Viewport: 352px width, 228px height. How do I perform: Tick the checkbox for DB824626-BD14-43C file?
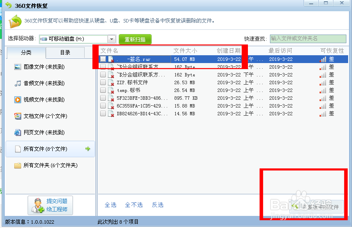coord(103,113)
